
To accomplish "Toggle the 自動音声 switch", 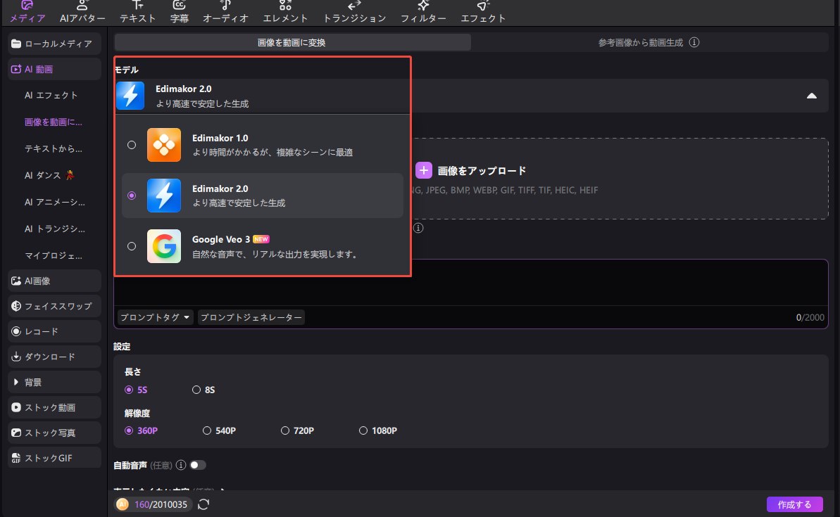I will coord(198,465).
